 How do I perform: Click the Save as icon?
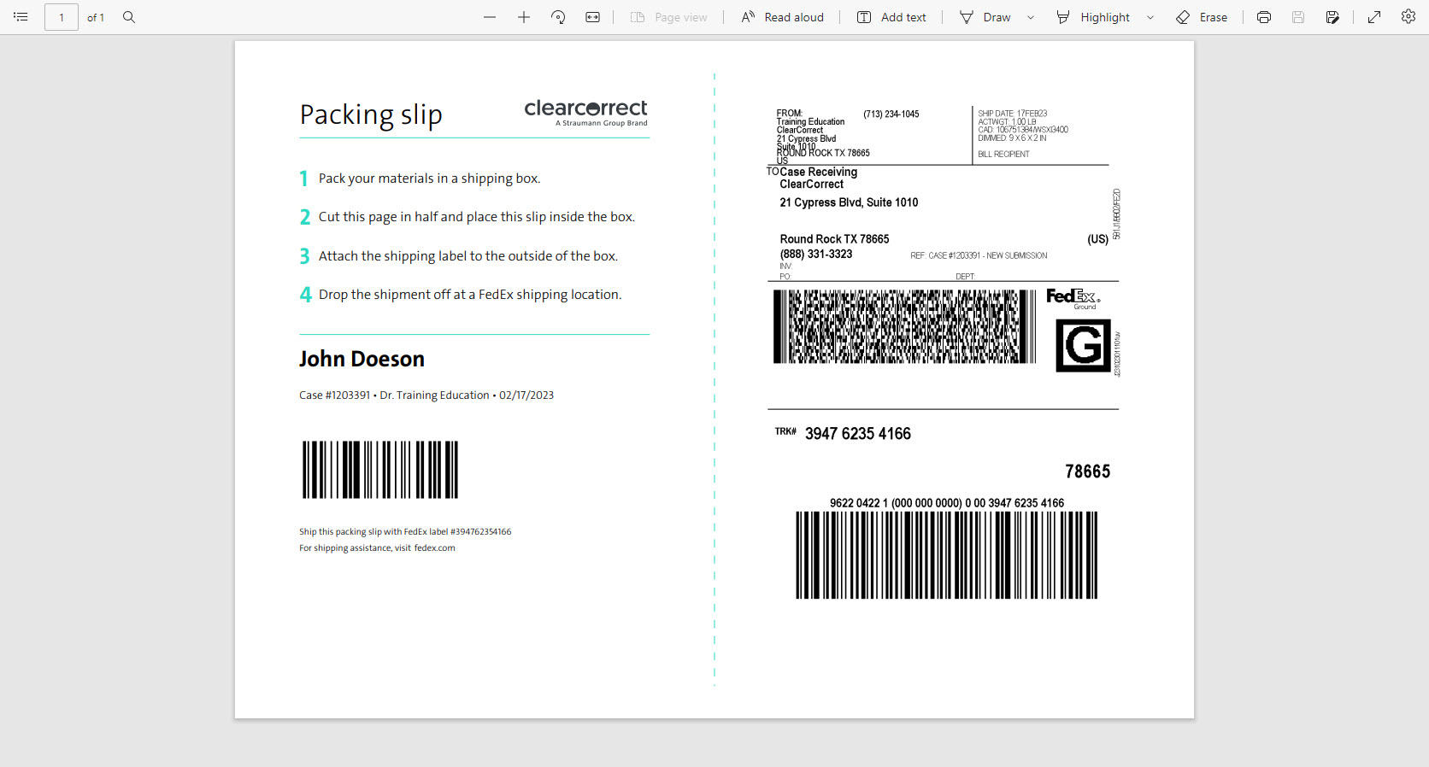1332,17
